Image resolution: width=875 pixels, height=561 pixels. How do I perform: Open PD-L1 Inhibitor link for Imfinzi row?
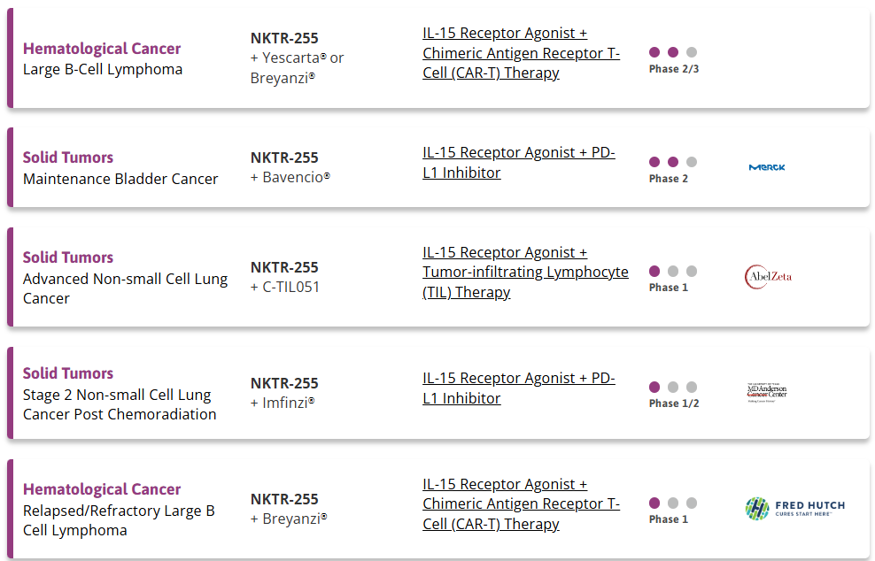coord(518,388)
